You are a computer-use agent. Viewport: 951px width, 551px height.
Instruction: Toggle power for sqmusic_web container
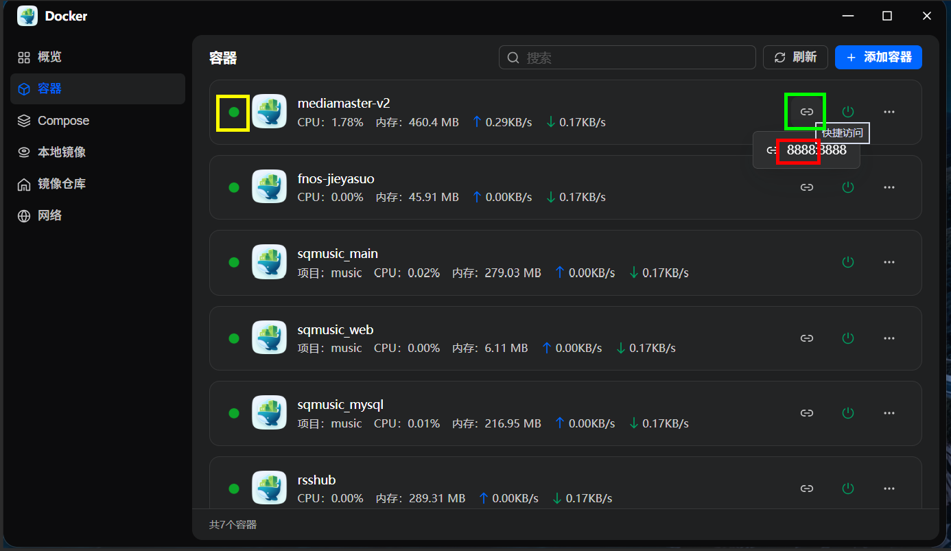[x=848, y=338]
